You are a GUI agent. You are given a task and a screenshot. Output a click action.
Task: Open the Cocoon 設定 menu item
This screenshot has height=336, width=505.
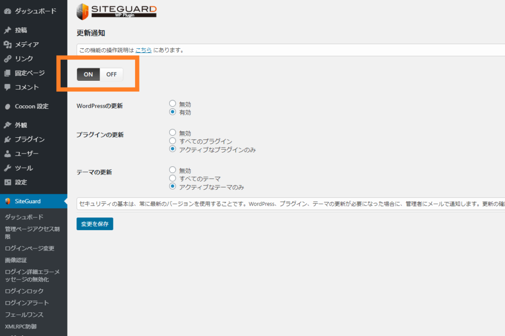click(32, 106)
